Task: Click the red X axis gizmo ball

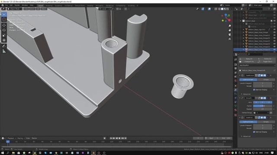Action: (229, 20)
